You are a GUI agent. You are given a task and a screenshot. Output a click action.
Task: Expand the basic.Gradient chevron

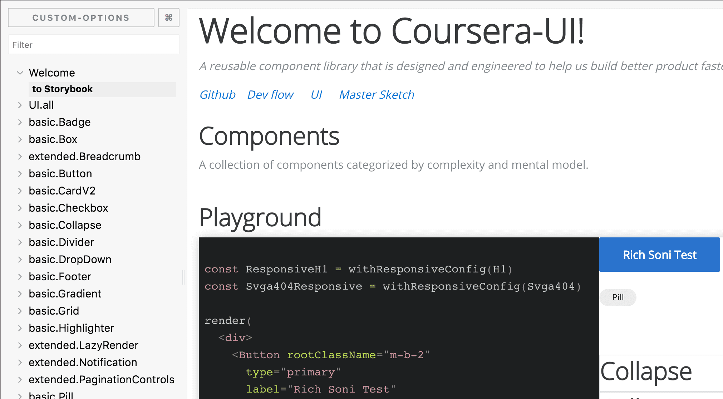pos(20,294)
